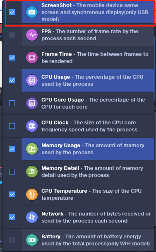The height and width of the screenshot is (252, 156).
Task: Tick the Memory Detail checkbox
Action: click(12, 172)
